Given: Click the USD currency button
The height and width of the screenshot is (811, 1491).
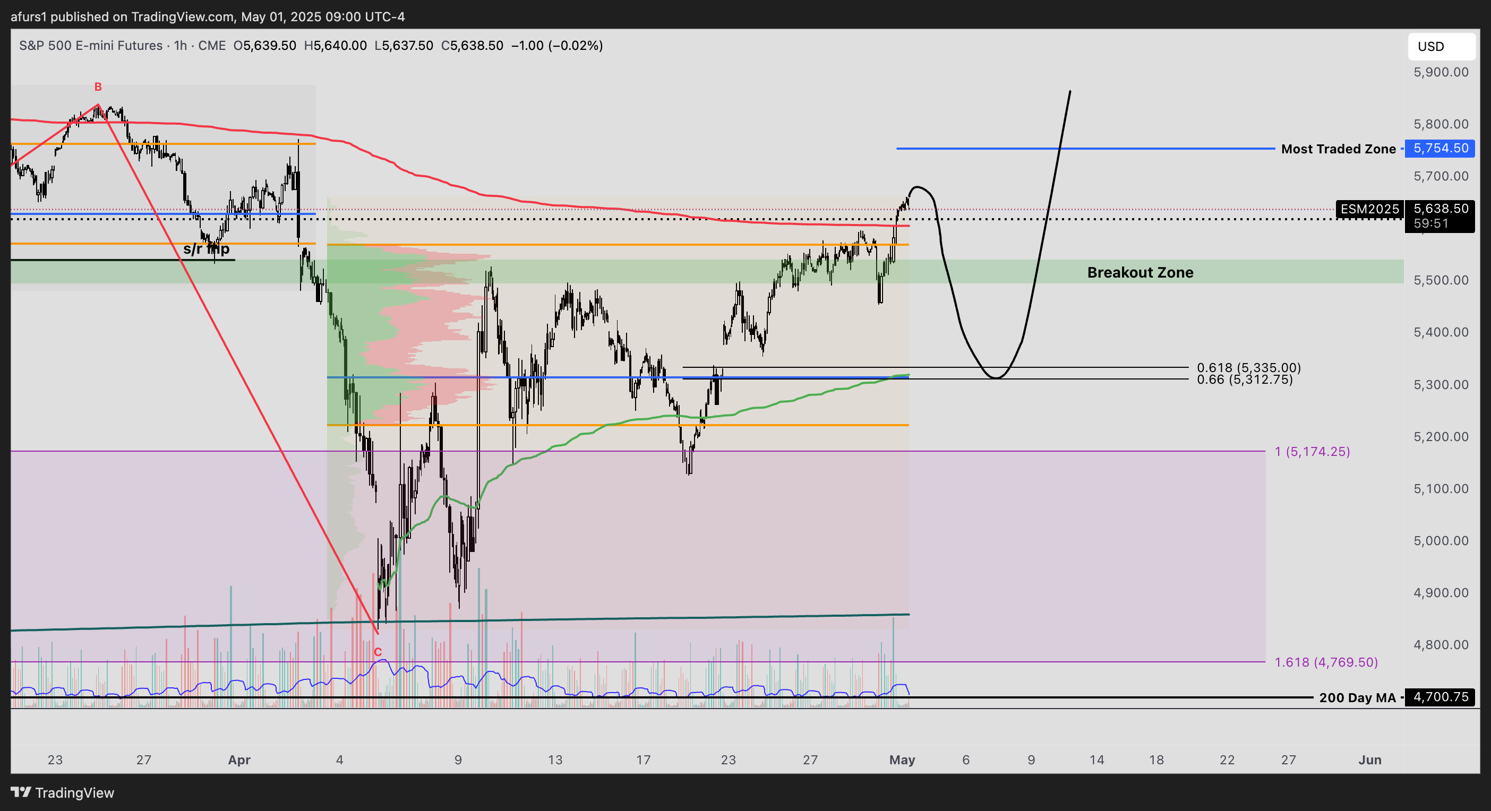Looking at the screenshot, I should click(1441, 46).
